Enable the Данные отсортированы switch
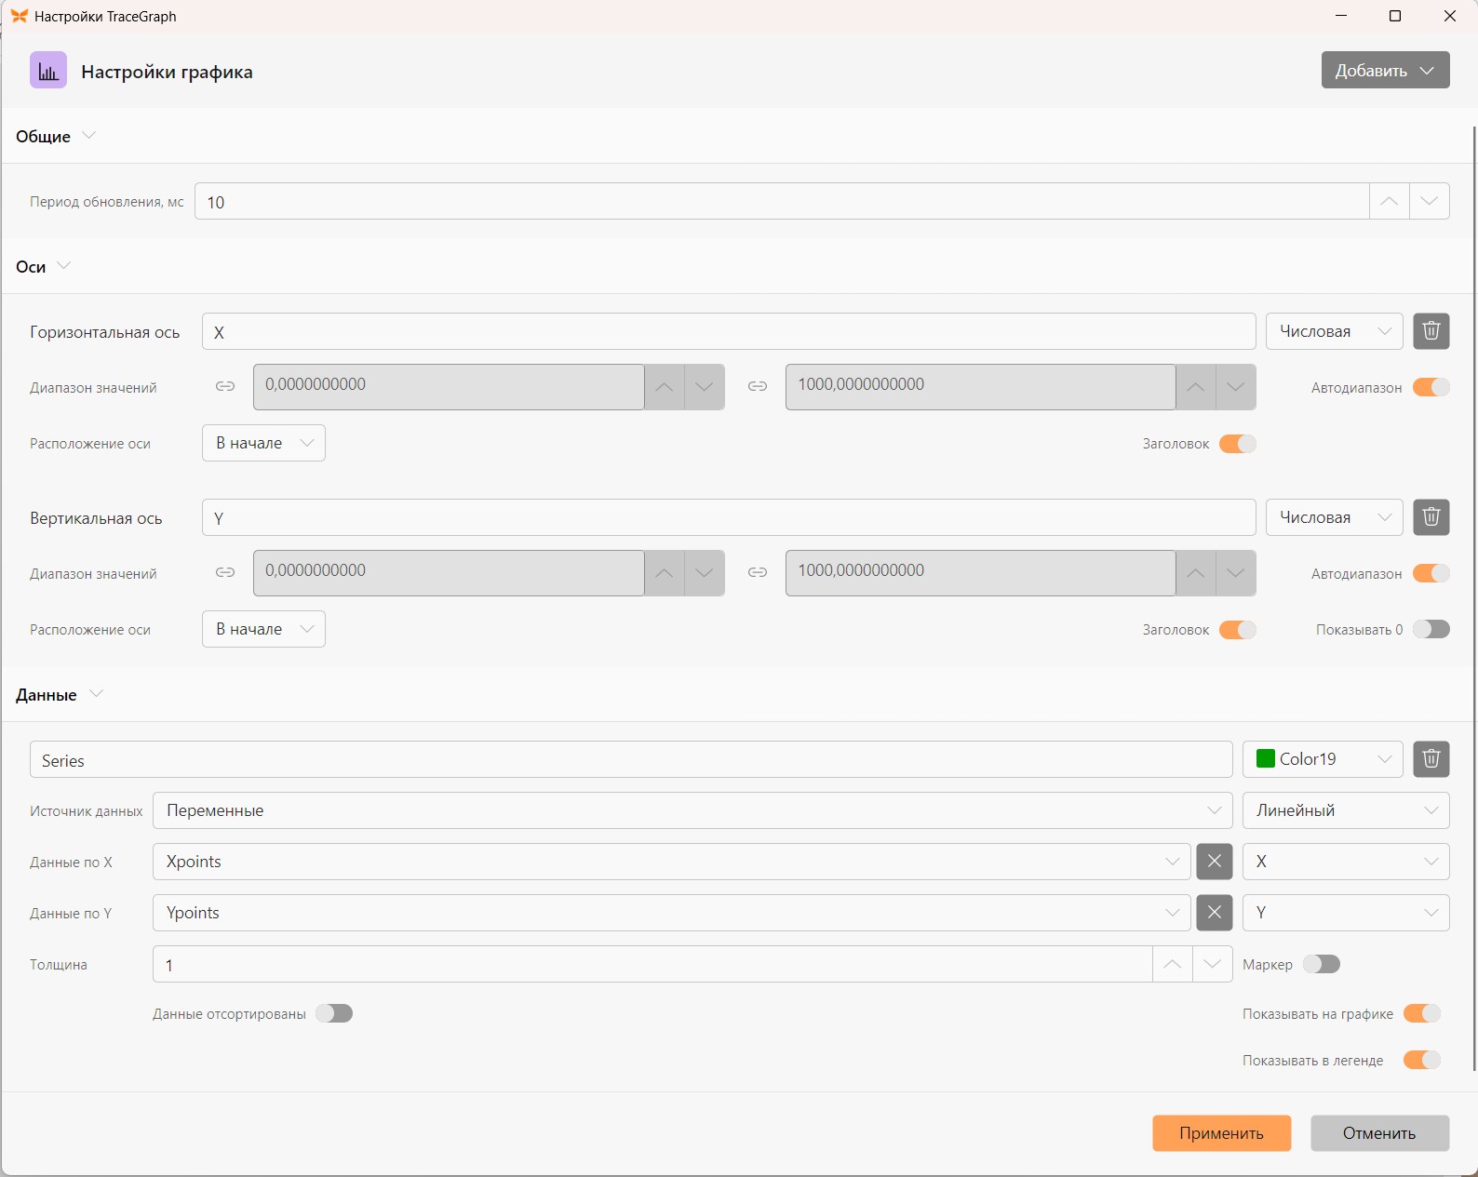 click(x=334, y=1013)
